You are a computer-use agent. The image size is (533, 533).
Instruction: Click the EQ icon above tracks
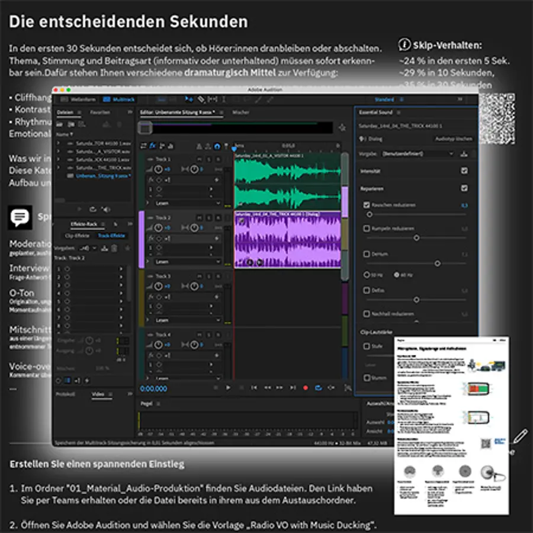tap(171, 146)
